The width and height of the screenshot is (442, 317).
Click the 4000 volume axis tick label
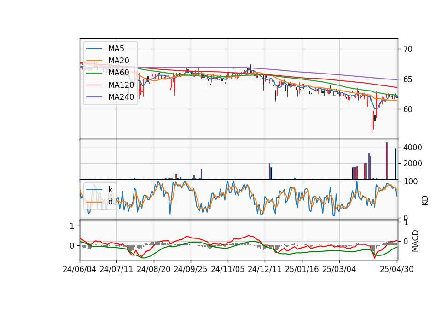coord(413,147)
